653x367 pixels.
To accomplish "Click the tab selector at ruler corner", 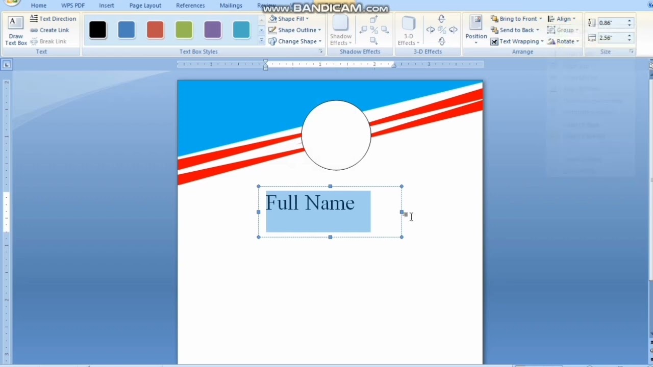I will click(7, 64).
